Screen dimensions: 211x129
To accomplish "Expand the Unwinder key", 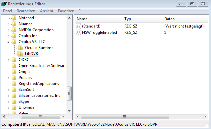I will click(x=8, y=108).
